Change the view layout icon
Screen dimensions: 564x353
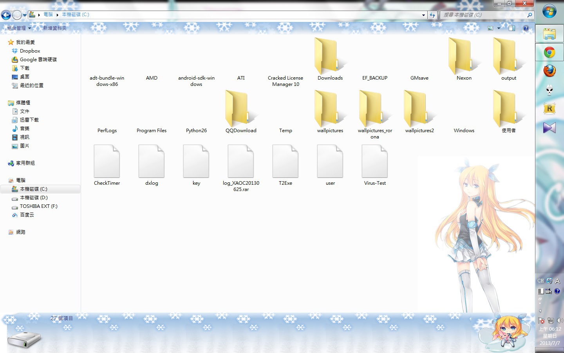[x=490, y=28]
